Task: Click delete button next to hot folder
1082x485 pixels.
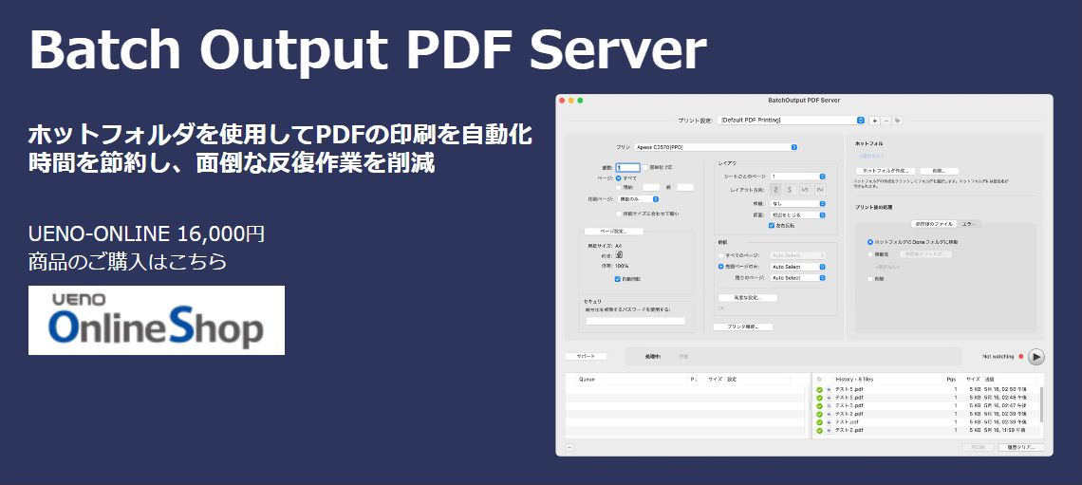Action: (940, 171)
